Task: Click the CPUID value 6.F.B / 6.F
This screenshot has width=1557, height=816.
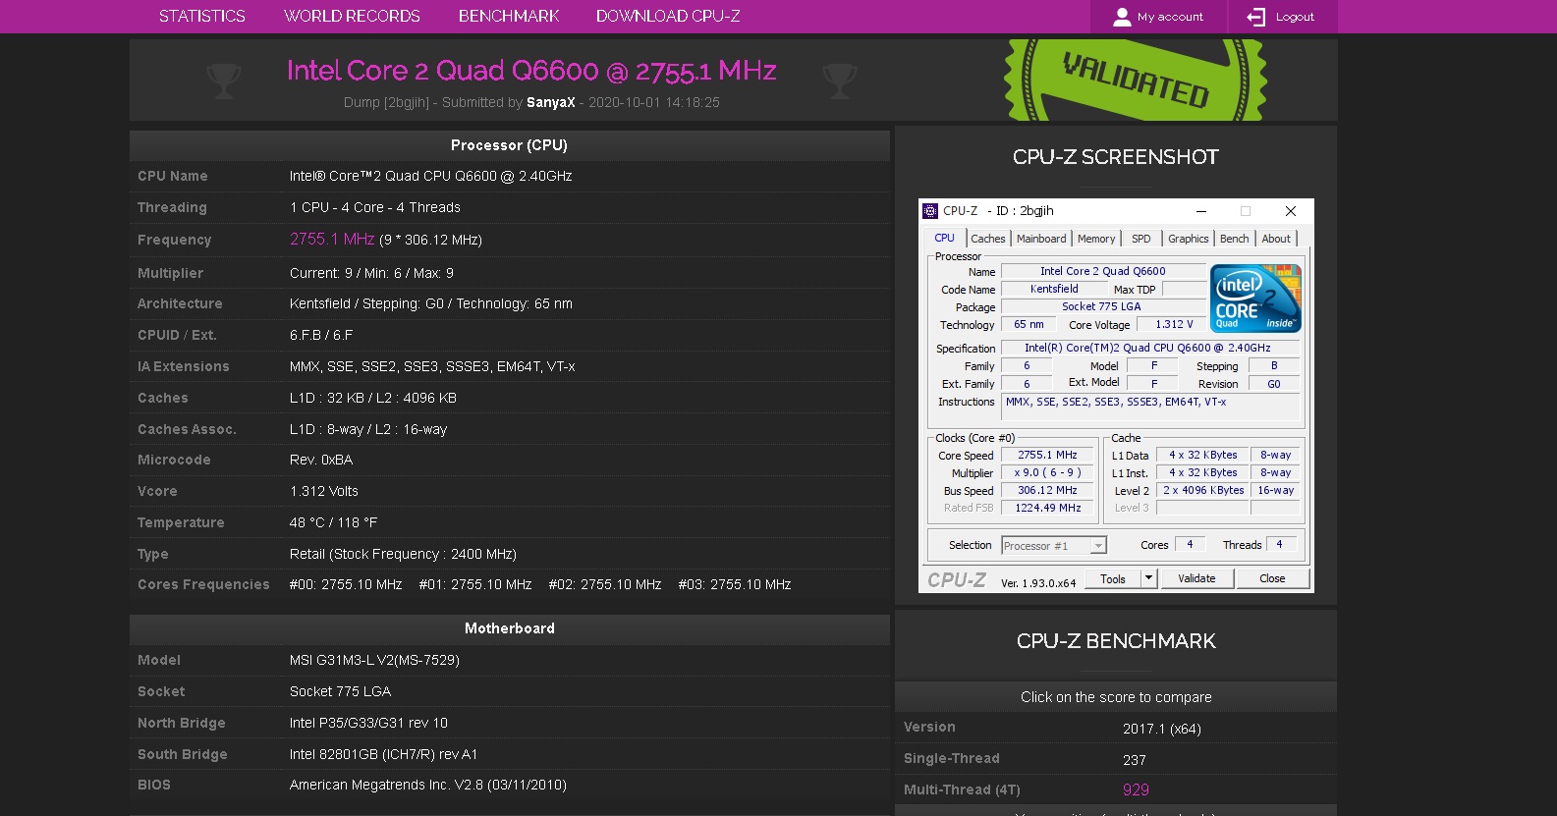Action: coord(321,335)
